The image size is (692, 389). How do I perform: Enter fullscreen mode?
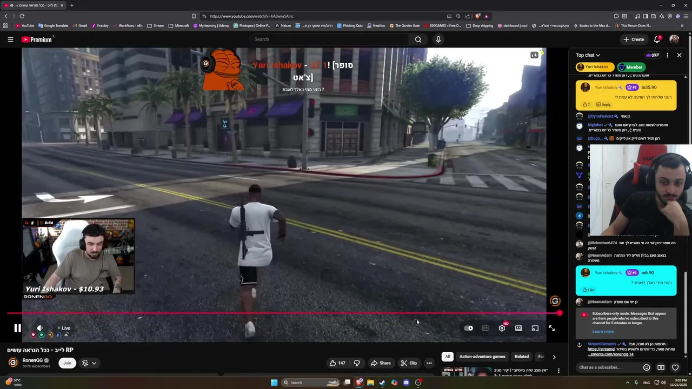pyautogui.click(x=551, y=328)
